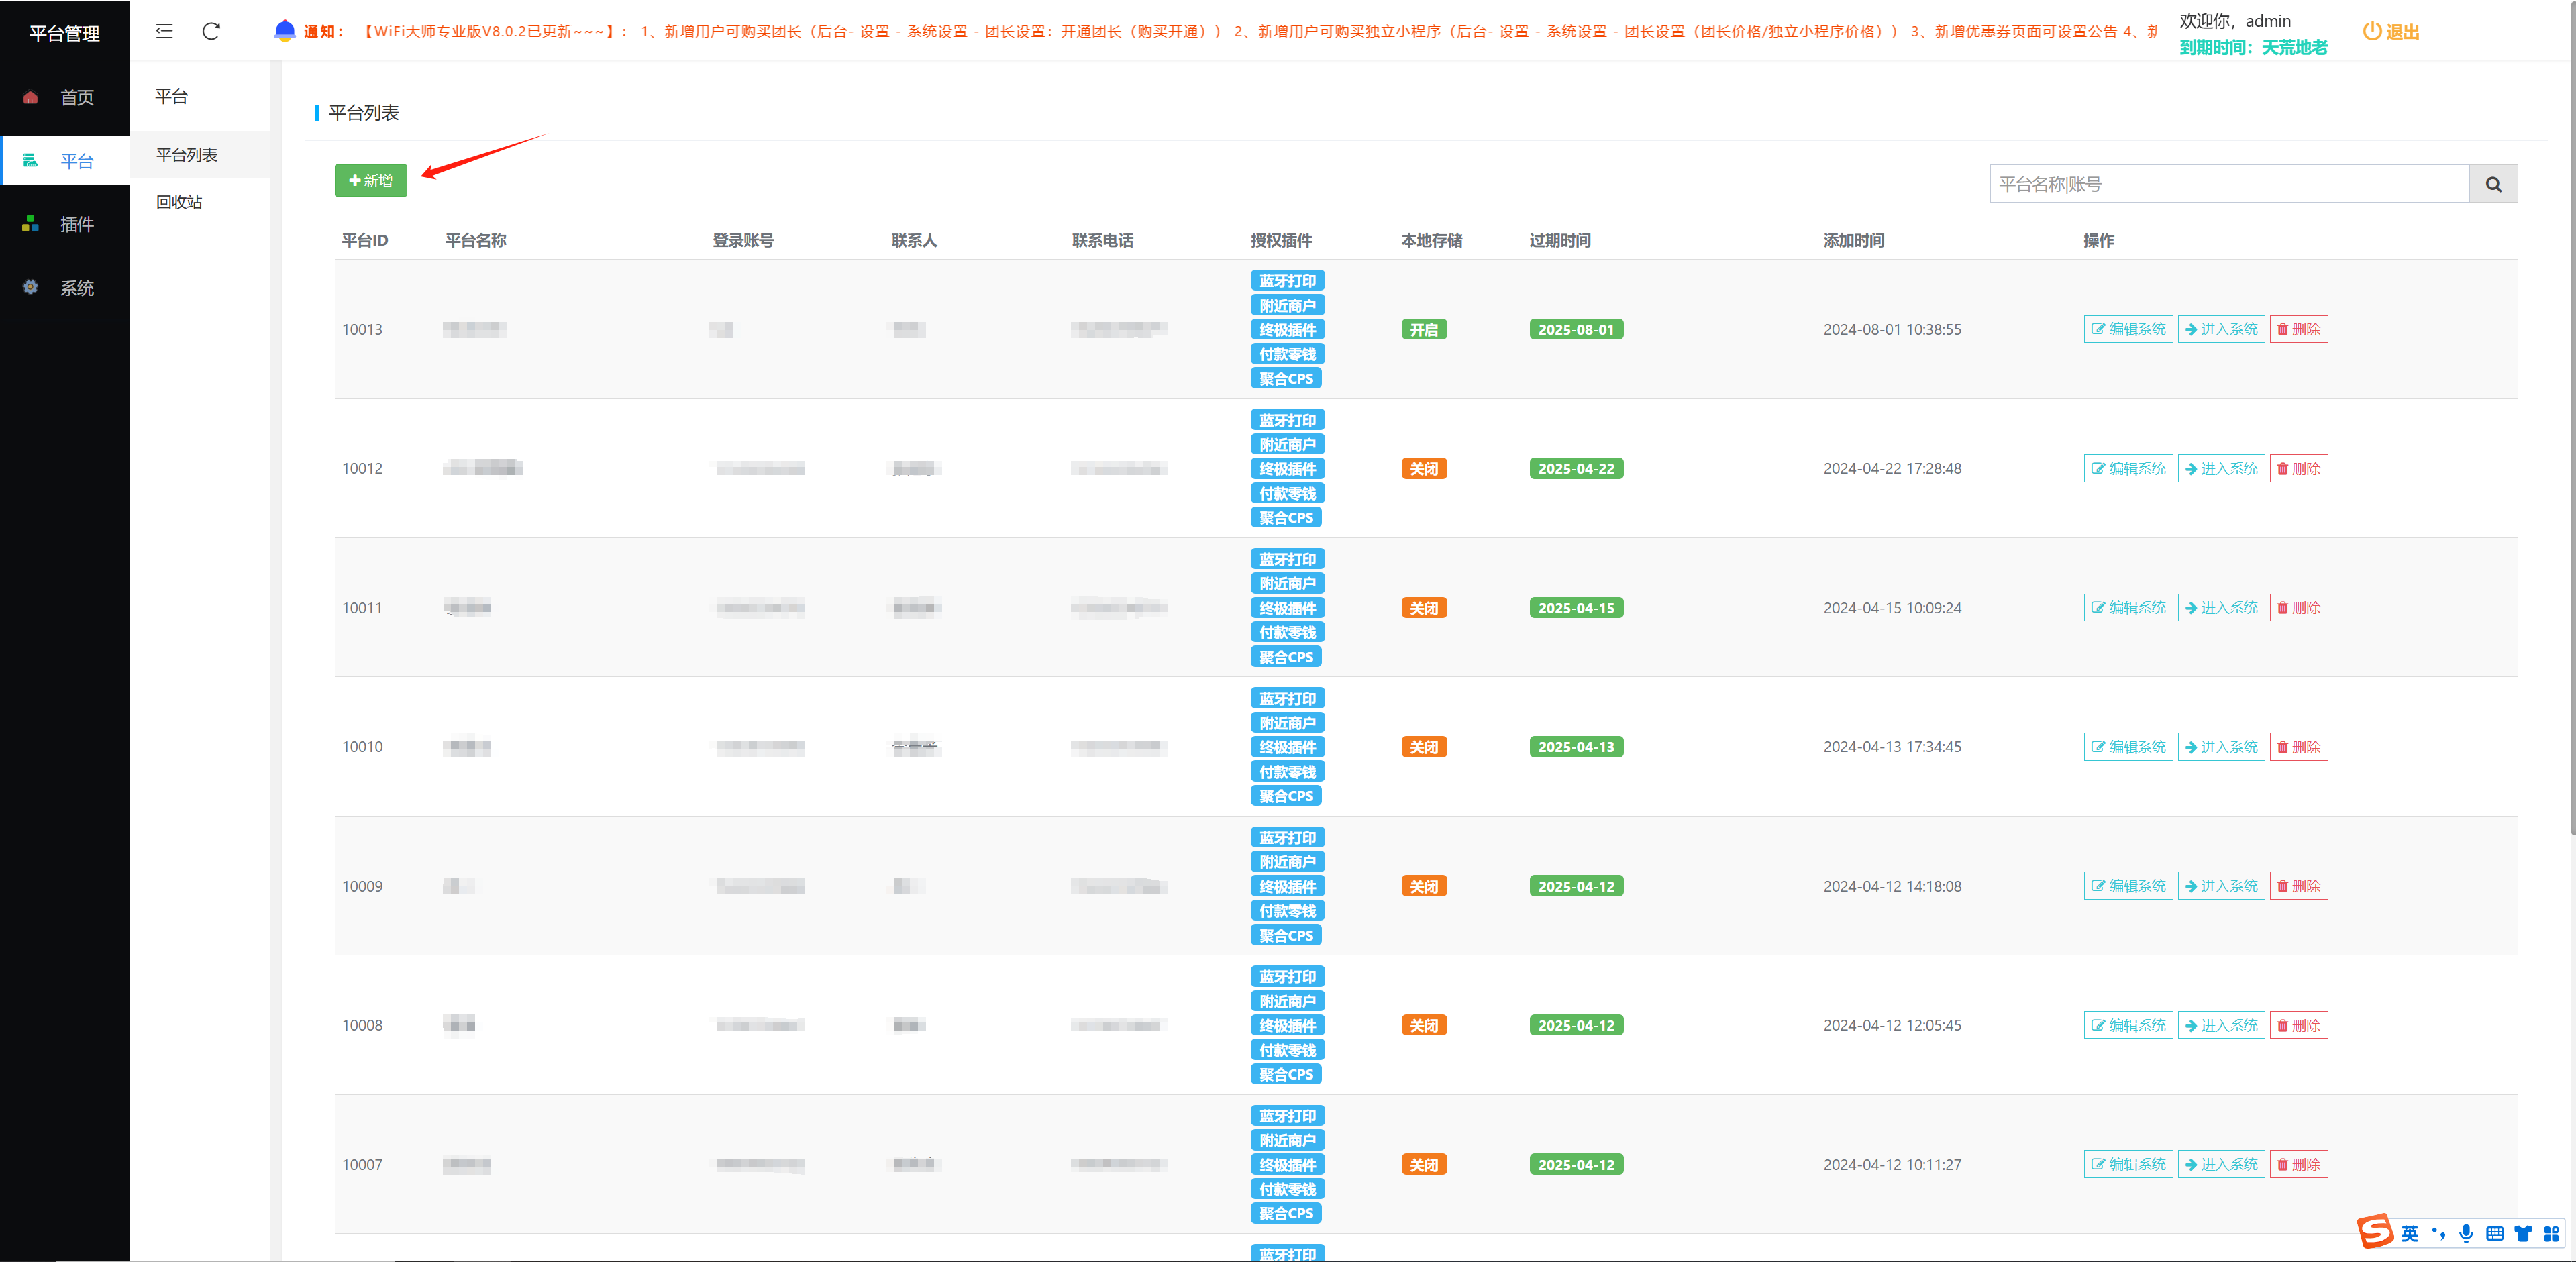Click the microphone icon in the IME bar
The width and height of the screenshot is (2576, 1262).
pos(2466,1233)
